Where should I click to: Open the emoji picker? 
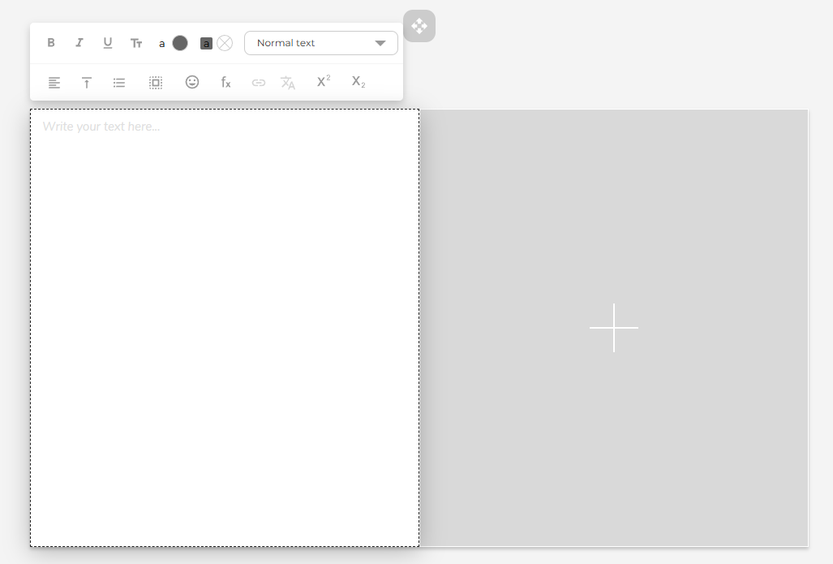point(192,82)
